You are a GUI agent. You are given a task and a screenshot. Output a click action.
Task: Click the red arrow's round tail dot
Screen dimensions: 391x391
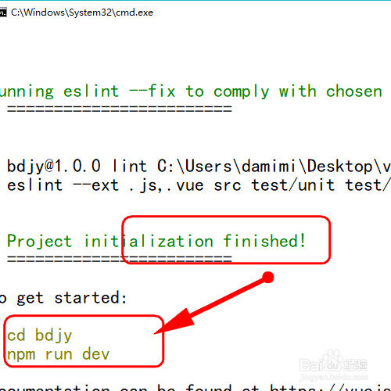(268, 278)
